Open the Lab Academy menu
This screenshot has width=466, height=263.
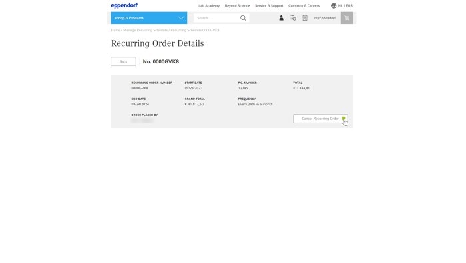[x=209, y=5]
